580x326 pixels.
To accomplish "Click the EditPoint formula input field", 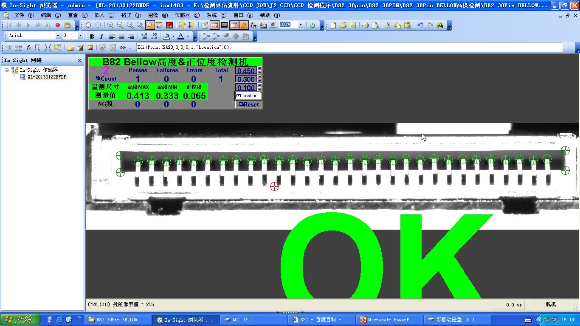I will (x=349, y=48).
